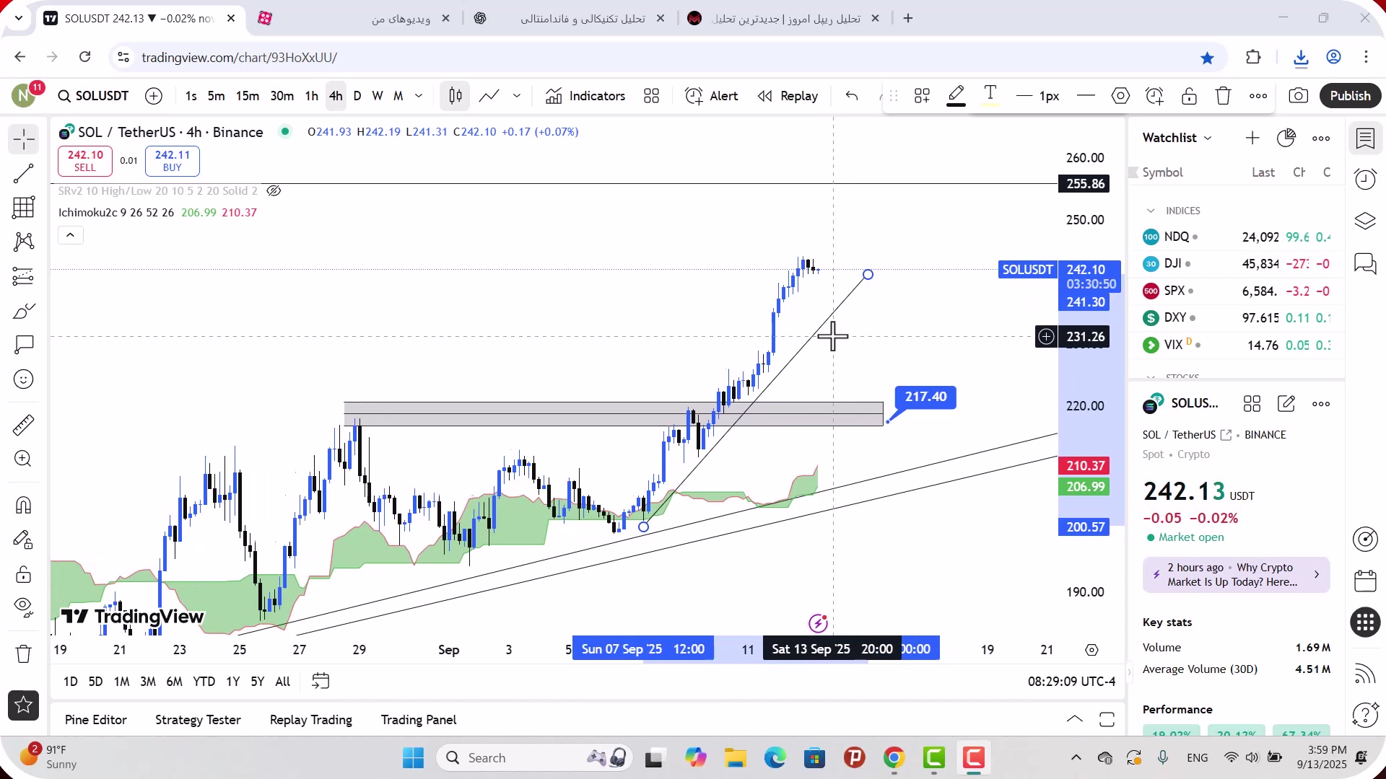Select the text annotation tool in left sidebar
1386x779 pixels.
tap(23, 345)
